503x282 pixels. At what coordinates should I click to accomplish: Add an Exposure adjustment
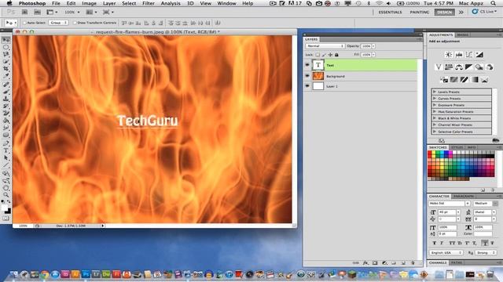pos(479,55)
